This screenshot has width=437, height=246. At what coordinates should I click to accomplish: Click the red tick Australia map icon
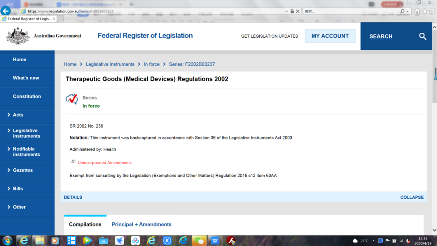(72, 99)
